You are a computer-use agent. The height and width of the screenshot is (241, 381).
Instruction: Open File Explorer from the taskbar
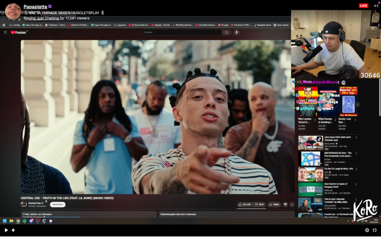[12, 221]
